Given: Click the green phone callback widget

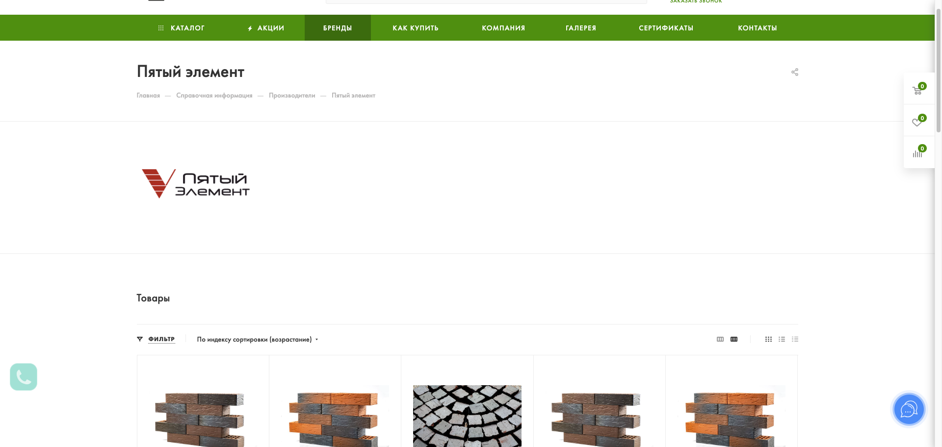Looking at the screenshot, I should click(x=24, y=377).
